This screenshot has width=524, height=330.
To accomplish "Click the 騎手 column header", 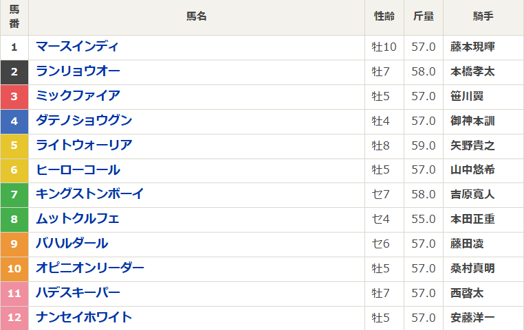I will [x=483, y=17].
